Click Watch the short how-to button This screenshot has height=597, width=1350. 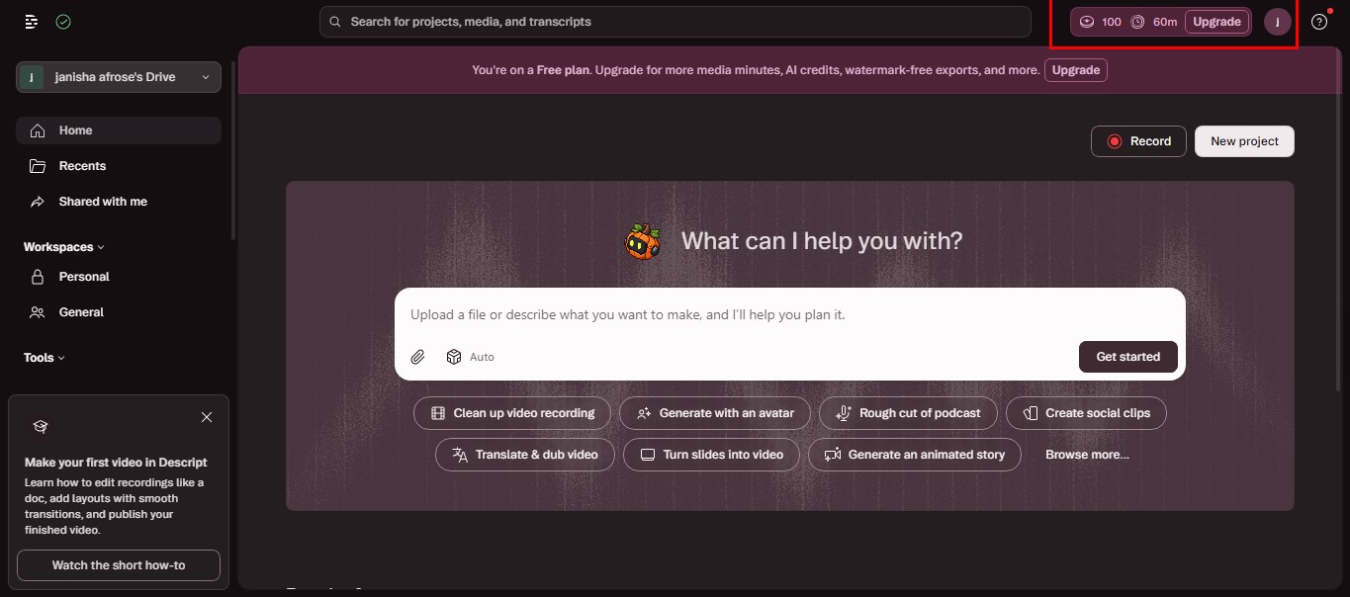point(119,565)
